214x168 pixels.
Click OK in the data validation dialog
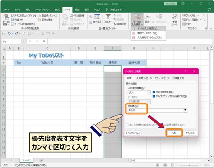(174, 133)
